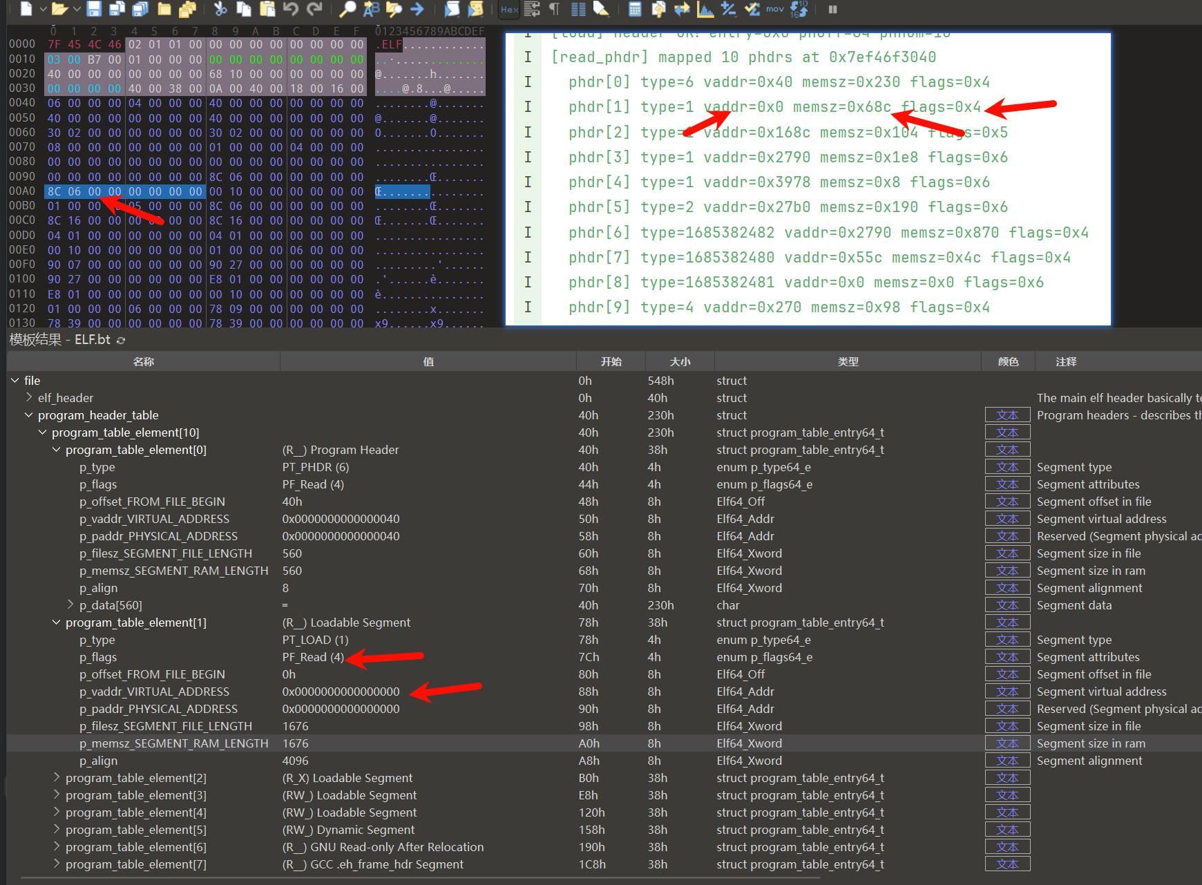Click color swatch for p_memsz_SEGMENT_RAM_LENGTH 1676 row

(1008, 743)
